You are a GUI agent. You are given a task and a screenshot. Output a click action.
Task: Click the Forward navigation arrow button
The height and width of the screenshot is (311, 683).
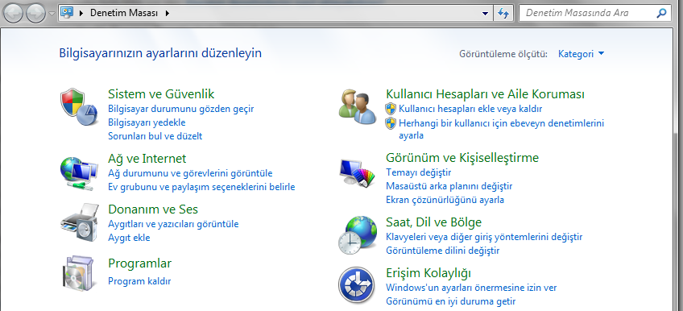click(x=35, y=14)
